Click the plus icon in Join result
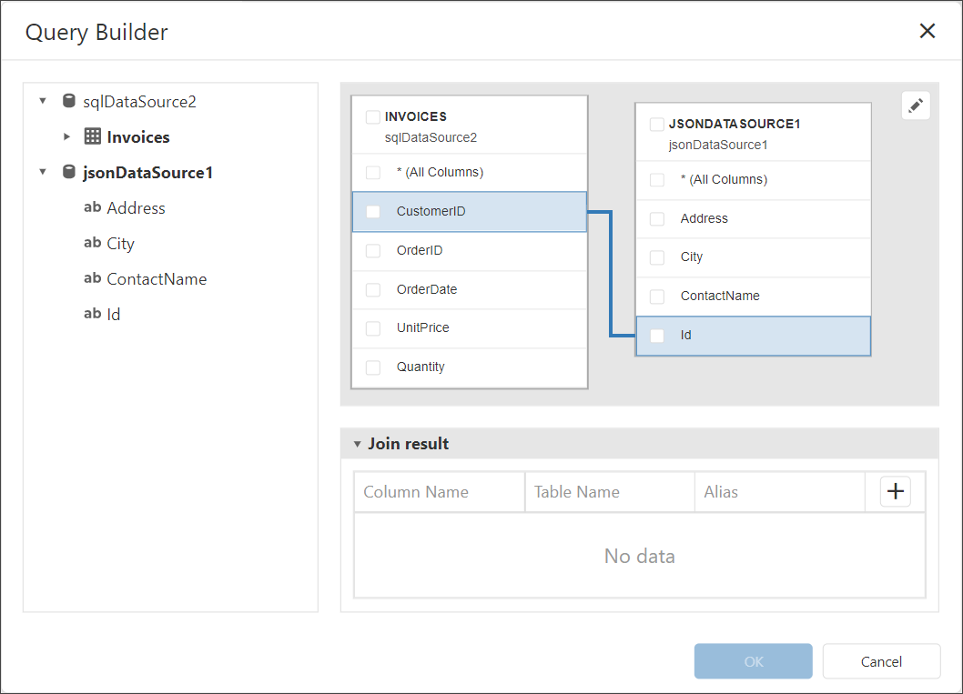The image size is (963, 694). coord(896,491)
